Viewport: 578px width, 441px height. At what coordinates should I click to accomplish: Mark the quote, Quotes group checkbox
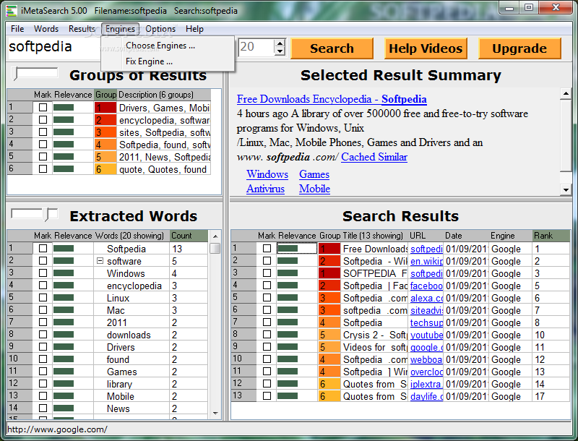point(43,169)
